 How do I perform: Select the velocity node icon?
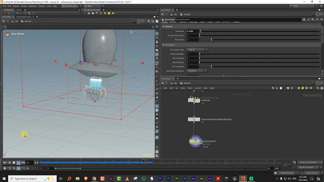click(194, 100)
